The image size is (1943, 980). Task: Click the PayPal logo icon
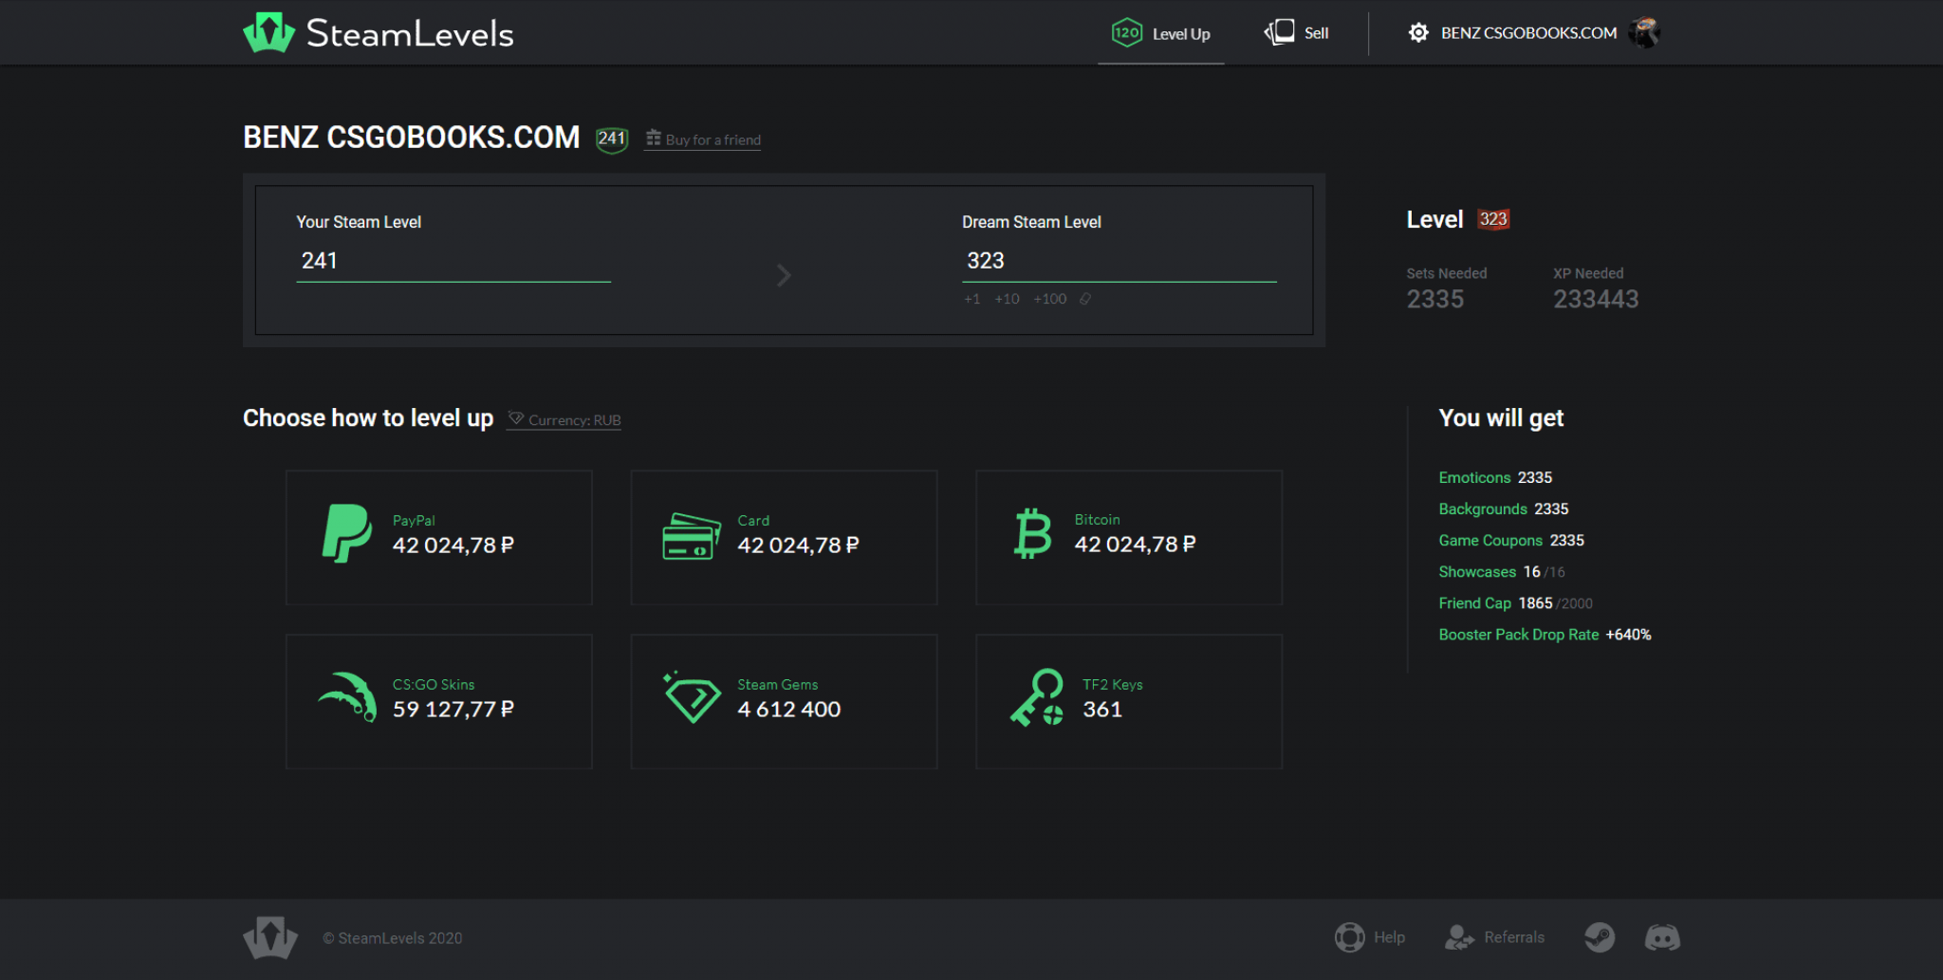(346, 533)
